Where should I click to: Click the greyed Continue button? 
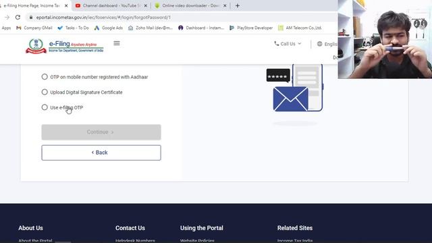pos(101,132)
